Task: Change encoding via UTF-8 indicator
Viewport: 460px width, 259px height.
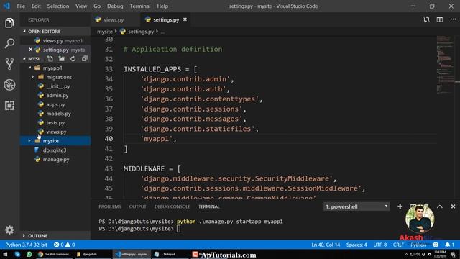Action: click(380, 245)
